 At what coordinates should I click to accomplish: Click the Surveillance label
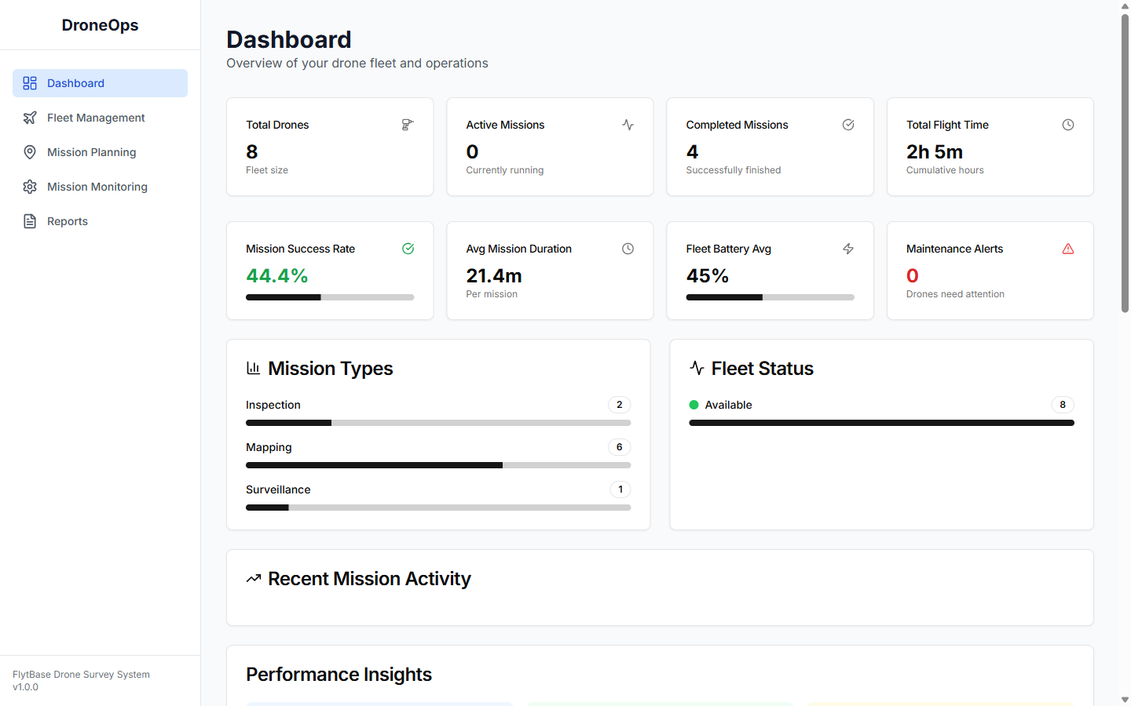[x=278, y=489]
